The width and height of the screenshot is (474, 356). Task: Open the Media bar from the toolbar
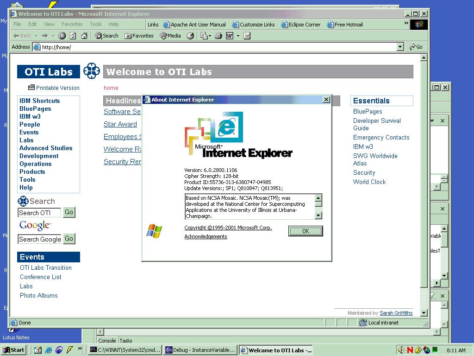coord(170,36)
